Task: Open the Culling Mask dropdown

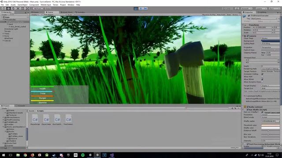Action: 271,43
